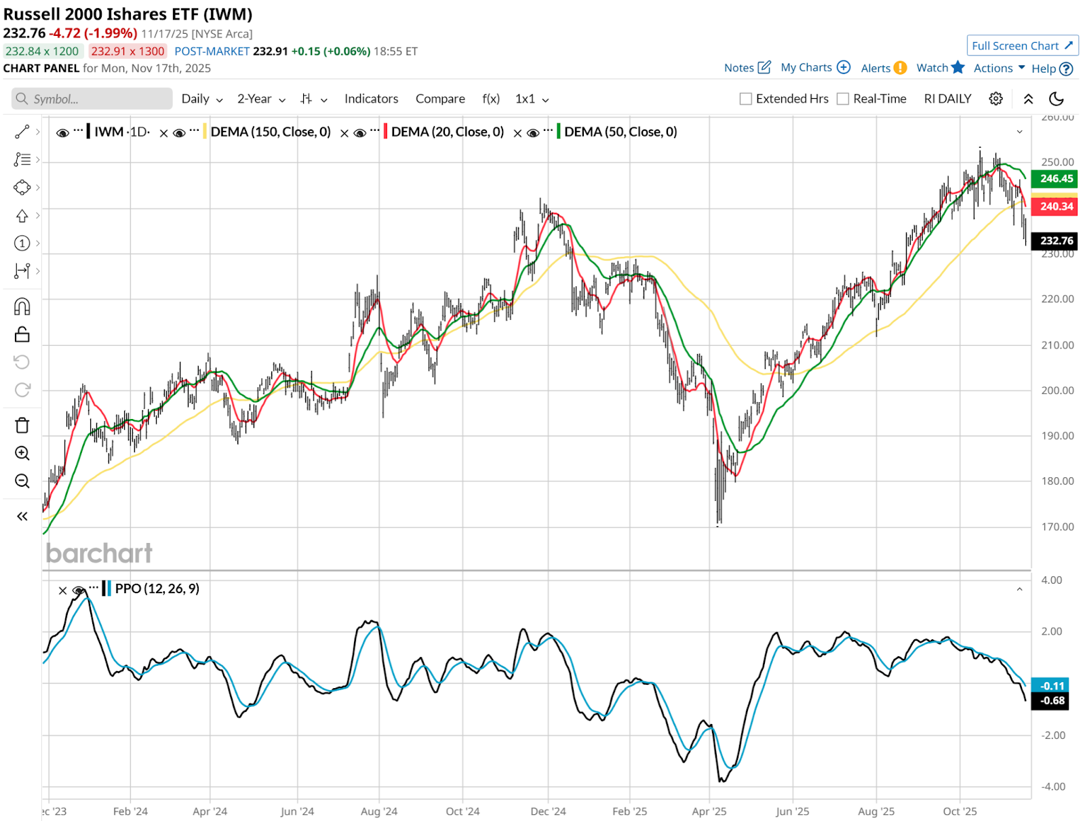Viewport: 1085px width, 821px height.
Task: Click the 232.76 last price label
Action: coord(1054,241)
